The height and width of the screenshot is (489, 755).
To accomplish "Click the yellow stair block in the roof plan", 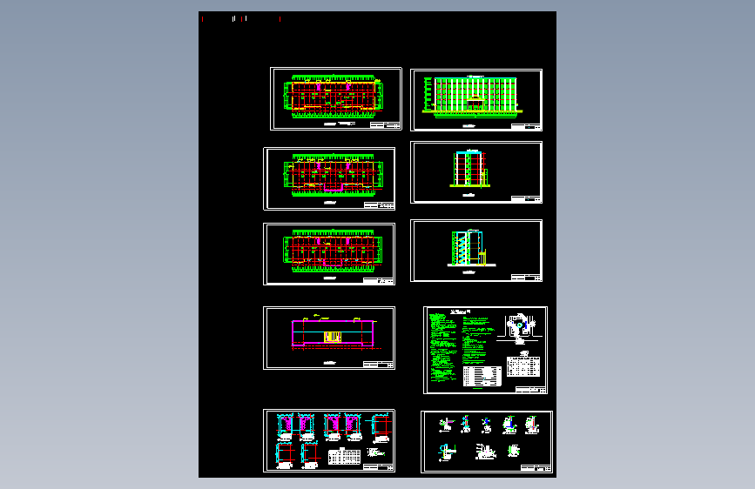I will 333,337.
